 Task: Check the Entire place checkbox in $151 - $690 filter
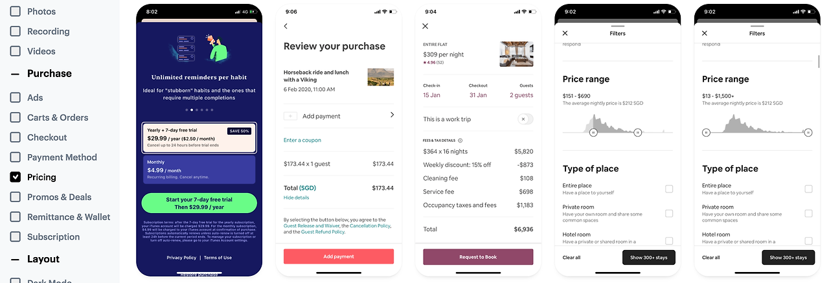[669, 189]
